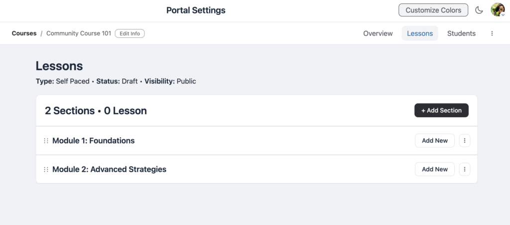
Task: Open Customize Colors
Action: pyautogui.click(x=433, y=10)
